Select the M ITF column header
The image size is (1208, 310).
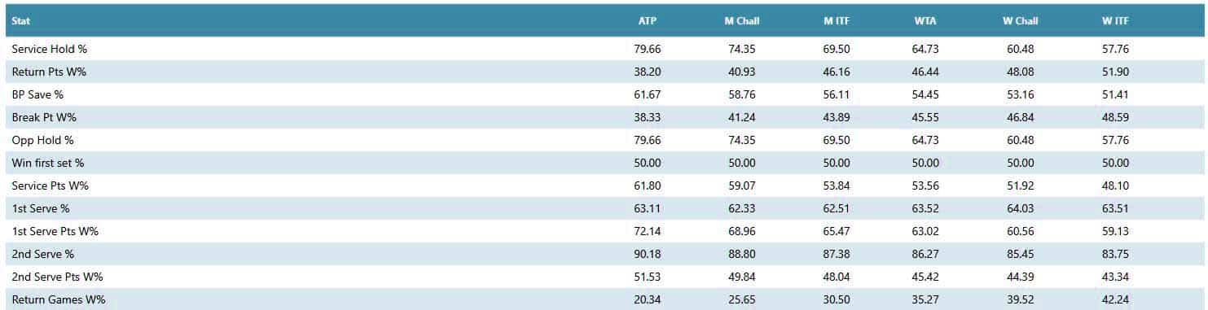837,21
